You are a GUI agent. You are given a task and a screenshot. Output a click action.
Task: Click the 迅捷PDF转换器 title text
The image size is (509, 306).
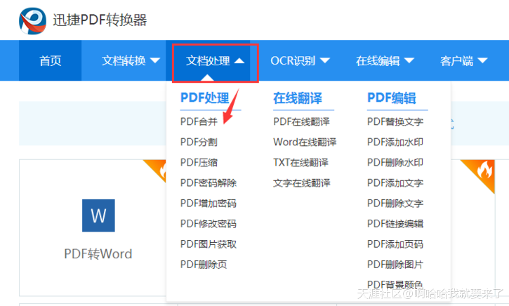click(100, 20)
